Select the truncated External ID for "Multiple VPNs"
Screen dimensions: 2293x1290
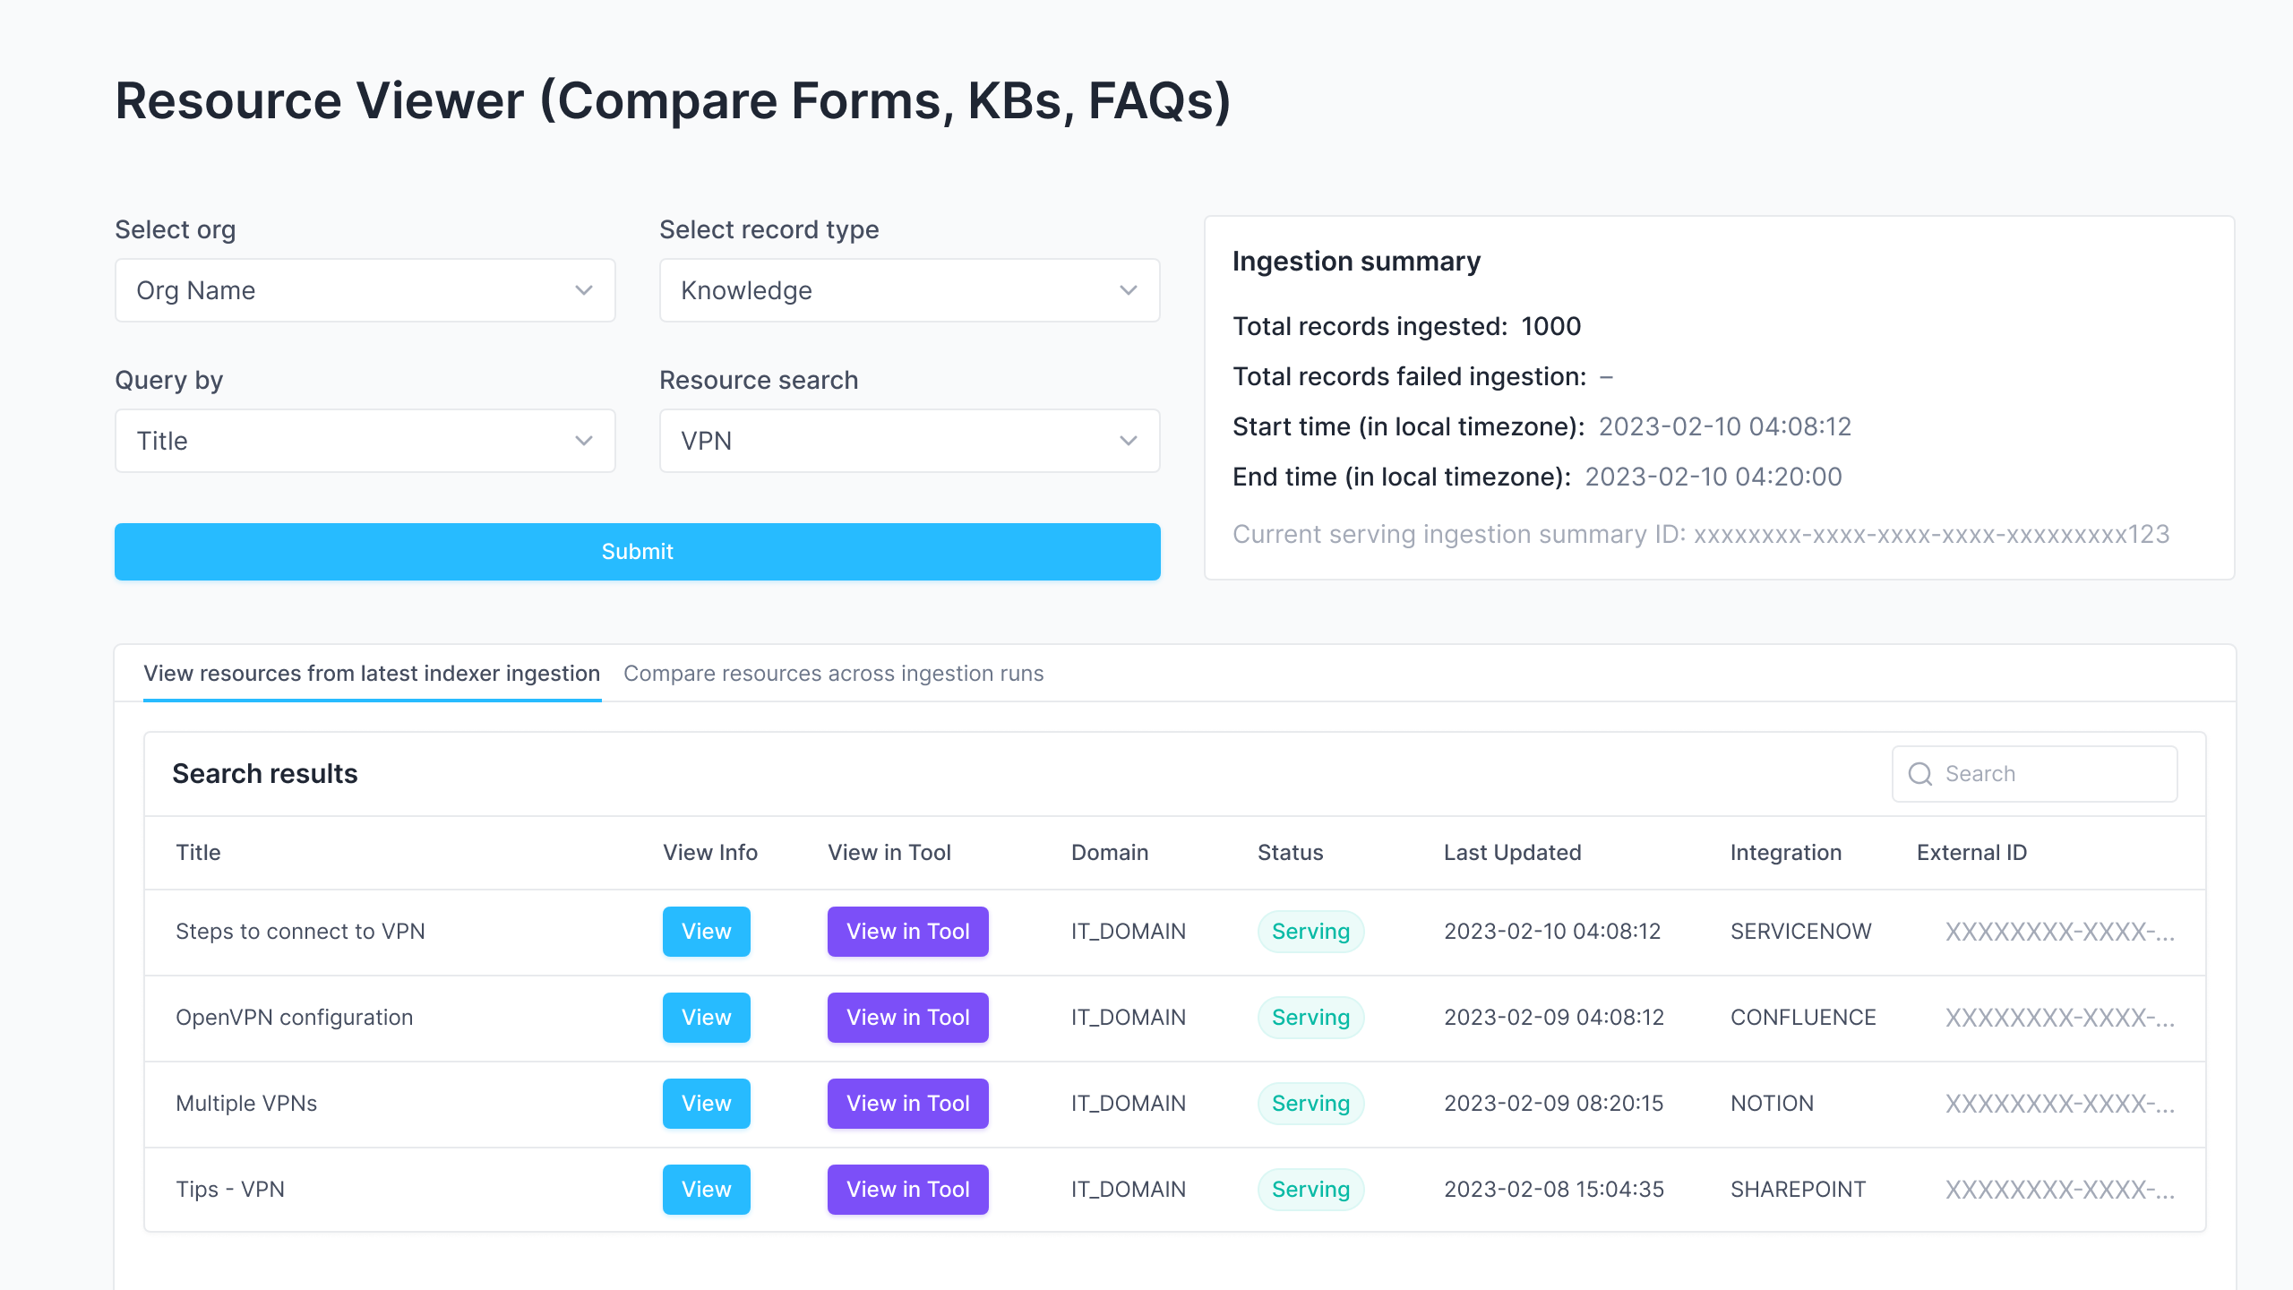(x=2059, y=1103)
